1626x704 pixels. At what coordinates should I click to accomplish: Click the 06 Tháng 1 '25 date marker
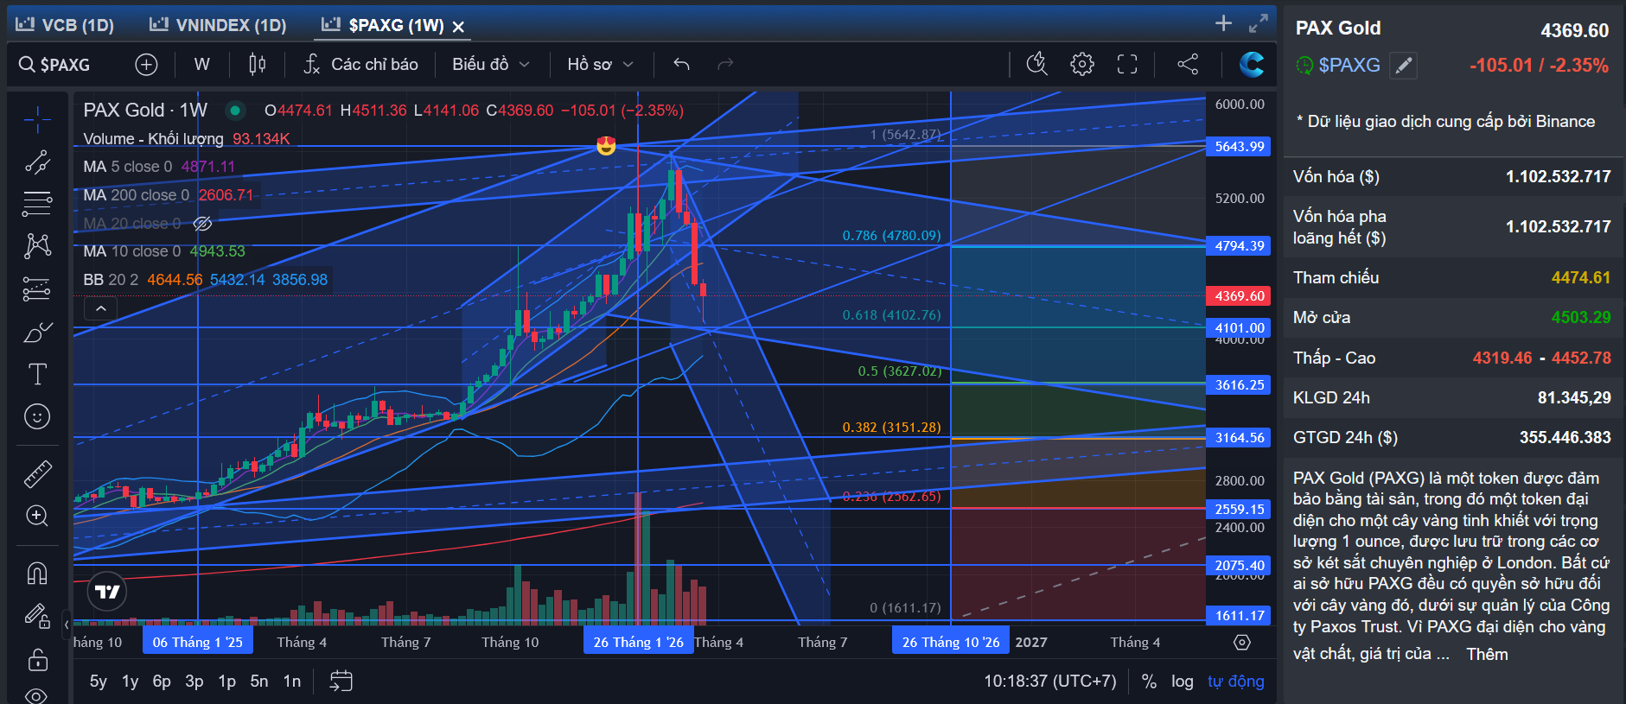[x=198, y=642]
